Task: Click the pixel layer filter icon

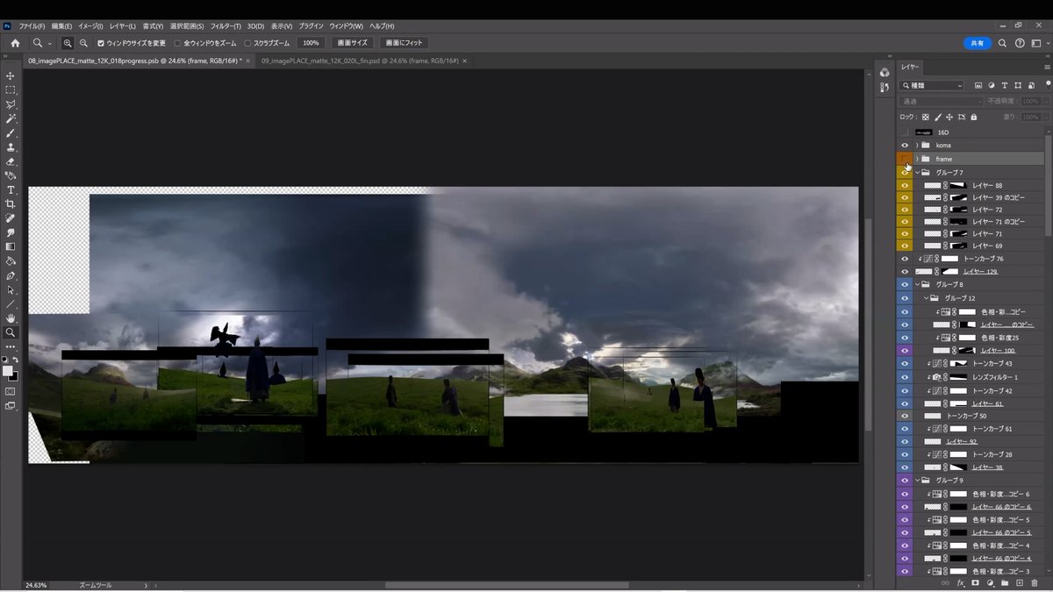Action: pos(978,86)
